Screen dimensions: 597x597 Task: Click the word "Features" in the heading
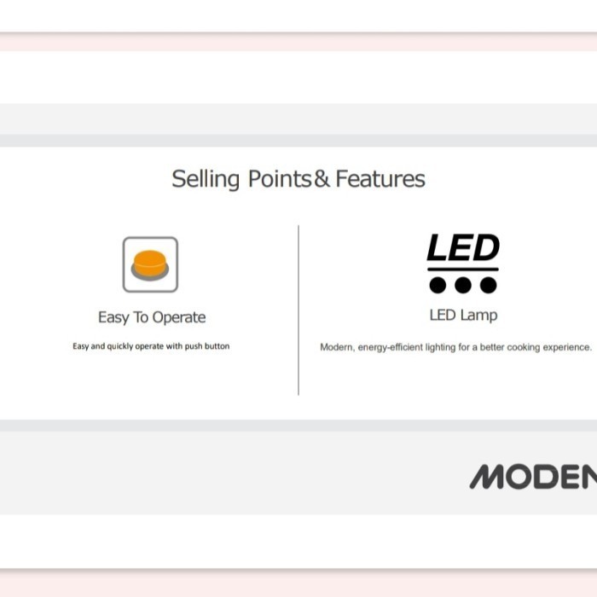click(x=380, y=179)
